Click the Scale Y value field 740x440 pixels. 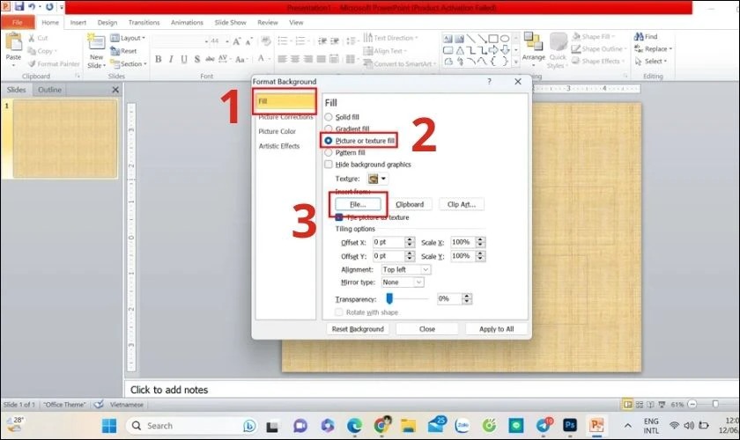pyautogui.click(x=462, y=255)
